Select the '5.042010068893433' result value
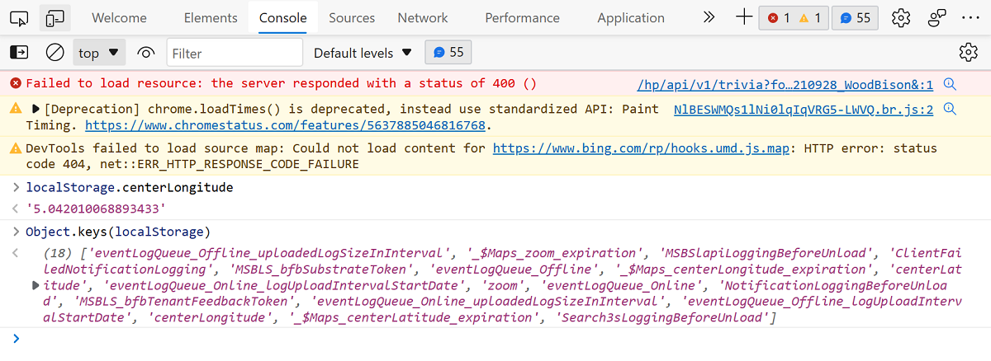Screen dimensions: 991x361 (96, 209)
